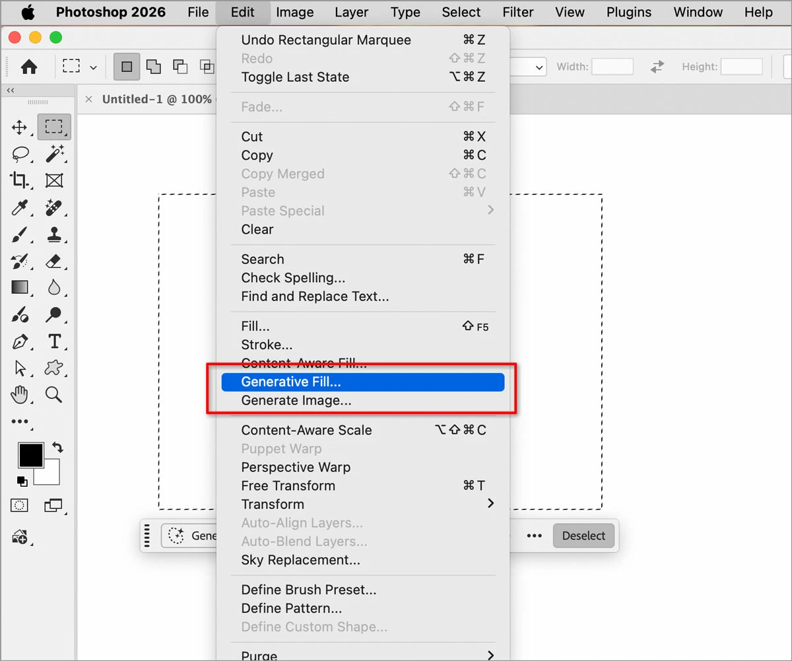This screenshot has width=792, height=661.
Task: Enable Subtract from Selection mode
Action: click(x=180, y=66)
